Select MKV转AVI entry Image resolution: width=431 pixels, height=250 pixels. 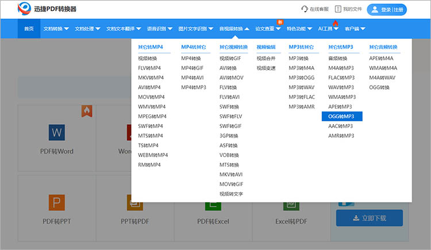231,174
